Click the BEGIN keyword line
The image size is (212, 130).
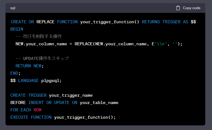(x=17, y=29)
